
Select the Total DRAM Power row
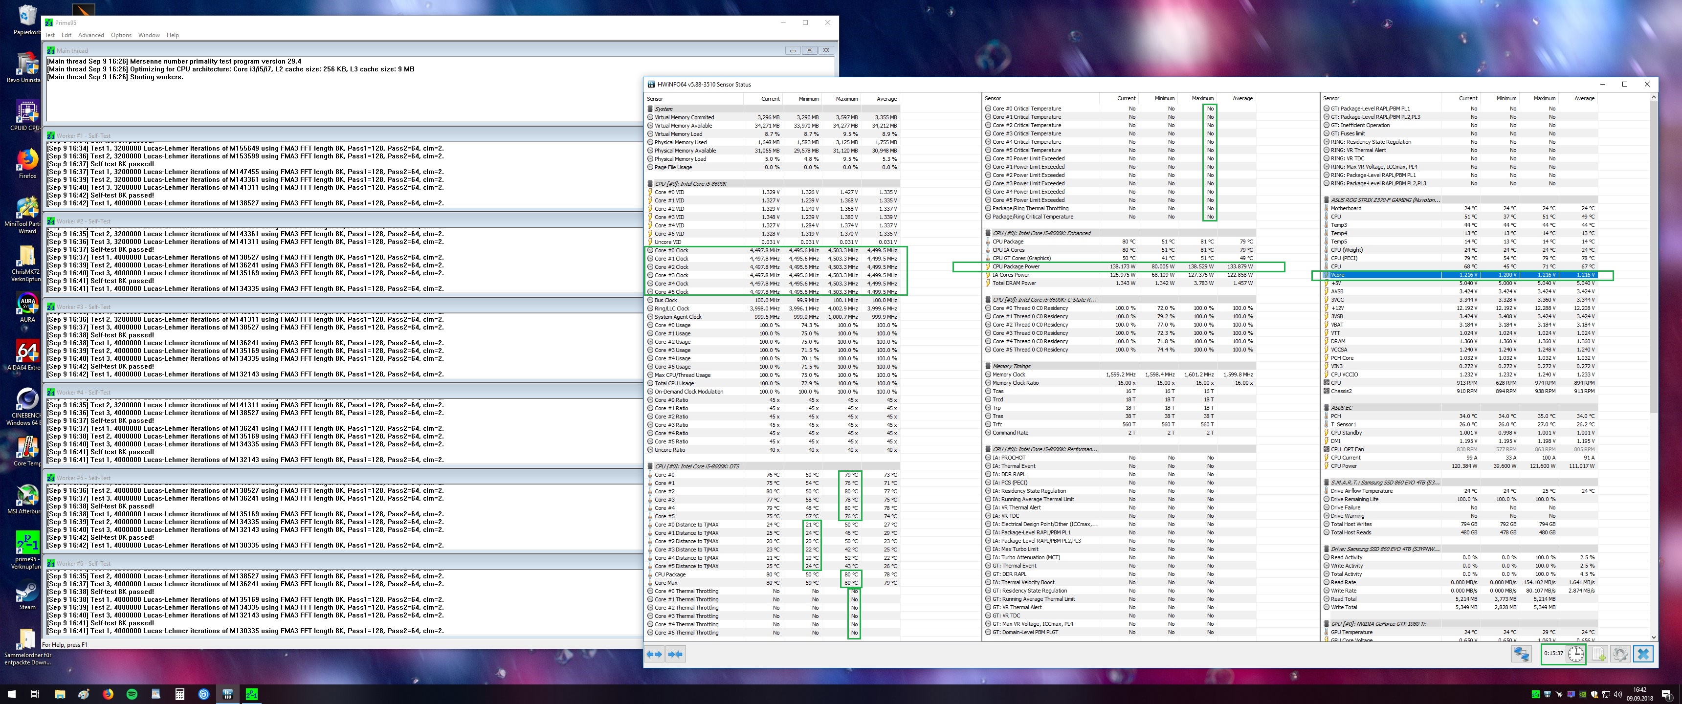(x=1119, y=284)
